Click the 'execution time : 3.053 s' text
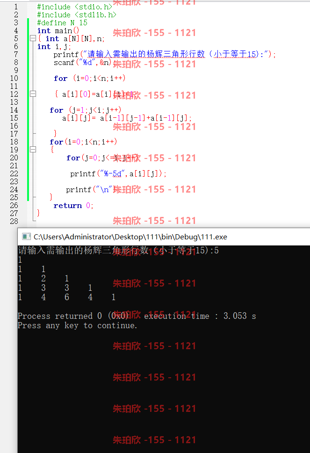This screenshot has width=310, height=453. [x=200, y=316]
